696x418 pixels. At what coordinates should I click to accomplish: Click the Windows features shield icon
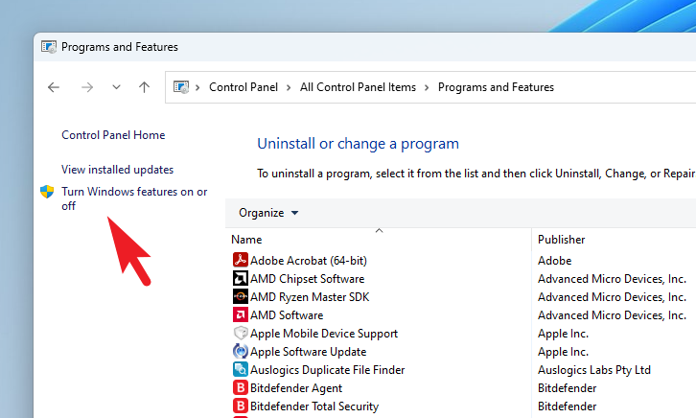point(47,192)
